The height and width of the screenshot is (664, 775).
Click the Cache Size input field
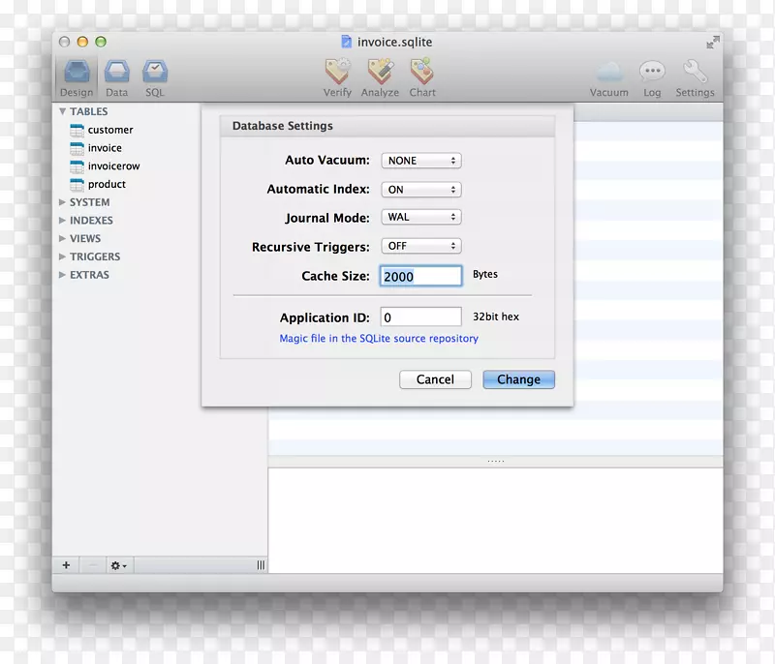point(420,277)
